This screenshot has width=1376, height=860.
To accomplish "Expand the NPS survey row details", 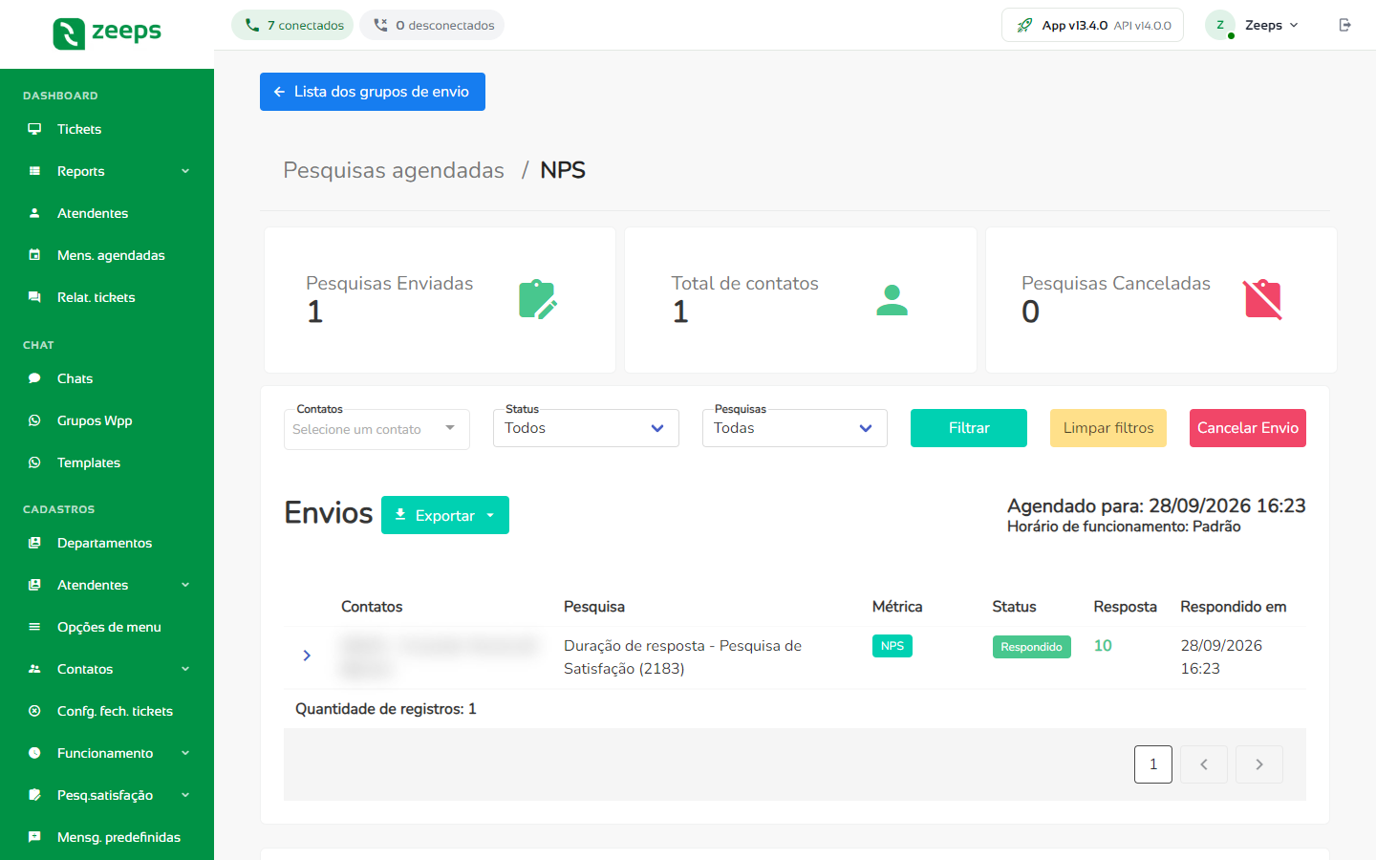I will (x=307, y=656).
